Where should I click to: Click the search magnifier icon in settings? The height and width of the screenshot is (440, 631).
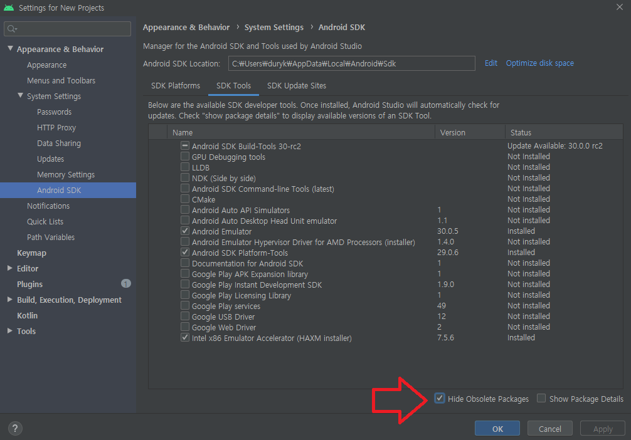(x=12, y=29)
